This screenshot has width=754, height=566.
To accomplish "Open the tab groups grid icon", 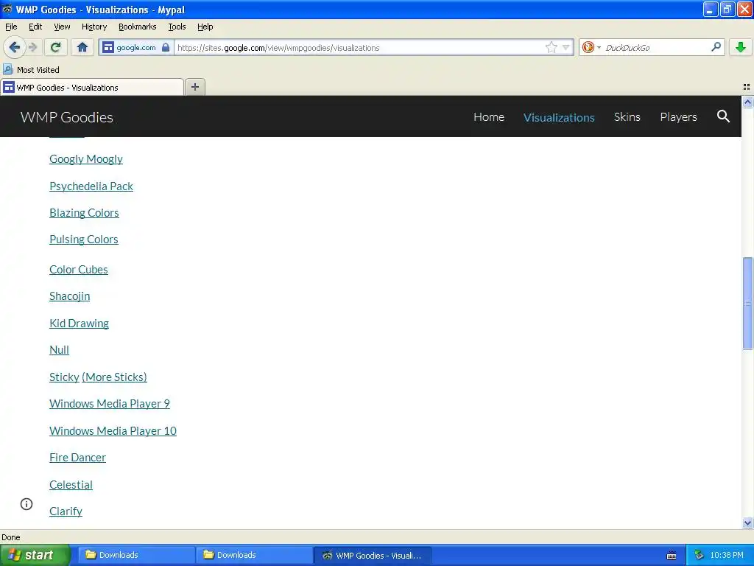I will 747,87.
